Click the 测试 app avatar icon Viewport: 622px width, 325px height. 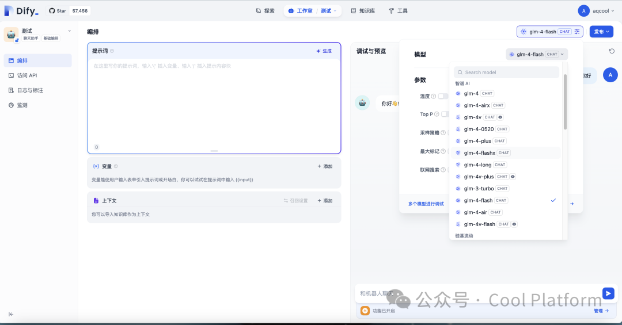coord(11,35)
